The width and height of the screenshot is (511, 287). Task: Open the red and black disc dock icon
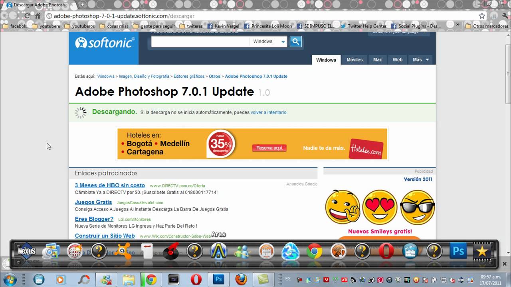(x=170, y=252)
